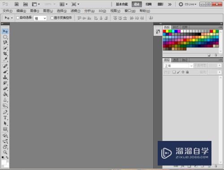224x170 pixels.
Task: Select the Path Selection arrow tool
Action: [x=5, y=123]
